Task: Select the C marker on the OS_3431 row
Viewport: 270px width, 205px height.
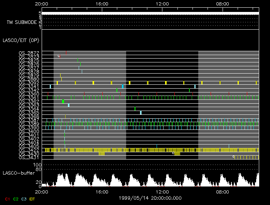Action: tap(233, 157)
